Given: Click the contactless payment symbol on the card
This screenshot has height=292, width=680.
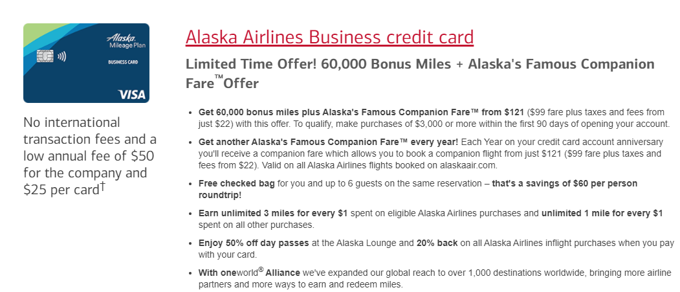Looking at the screenshot, I should pyautogui.click(x=61, y=56).
